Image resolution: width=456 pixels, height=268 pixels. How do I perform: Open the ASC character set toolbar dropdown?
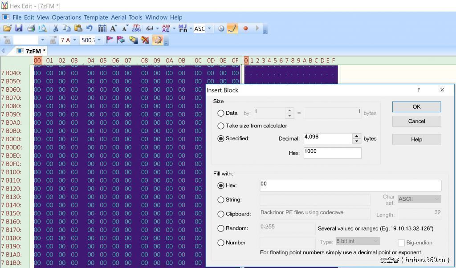209,28
